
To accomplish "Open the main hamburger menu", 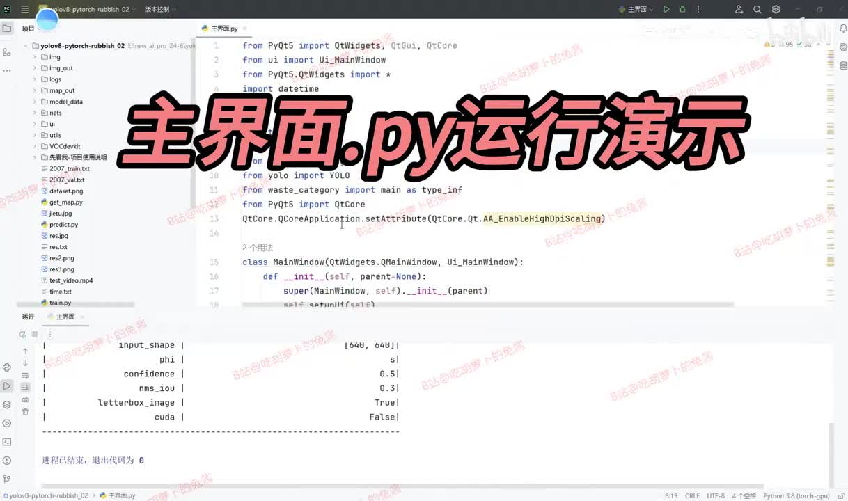I will coord(25,10).
